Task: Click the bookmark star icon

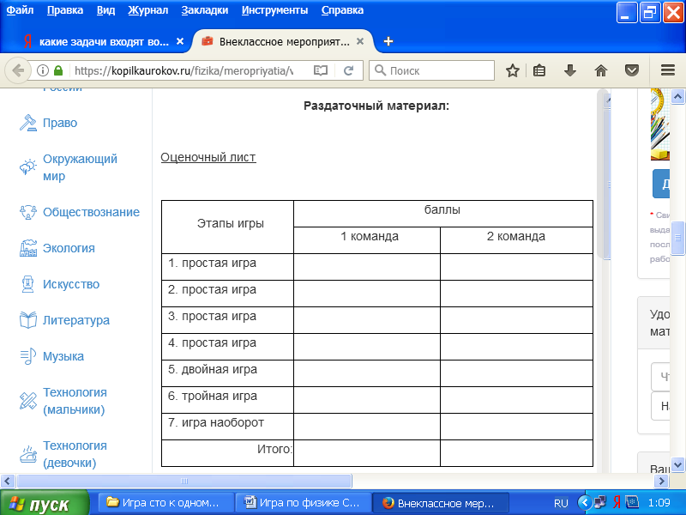Action: 513,71
